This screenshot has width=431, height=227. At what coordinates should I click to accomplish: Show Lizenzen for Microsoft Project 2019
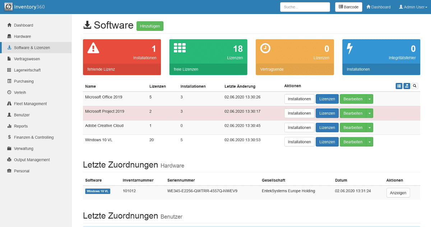pos(327,114)
